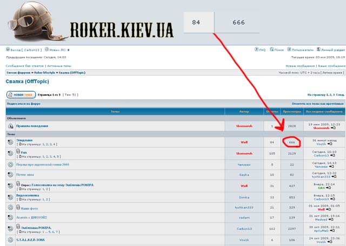Open Новые сообщения link
The image size is (346, 246).
coord(300,66)
